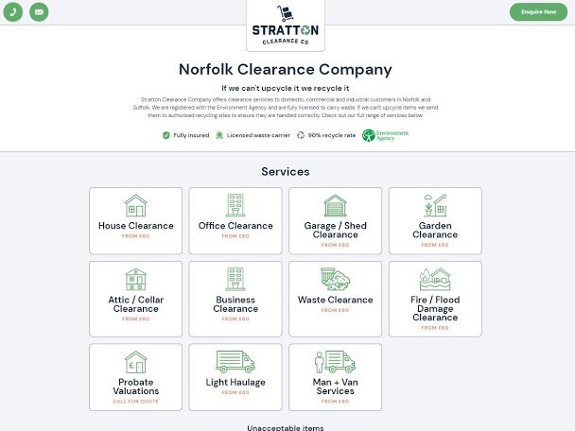Click the green phone call icon
The width and height of the screenshot is (575, 431).
coord(13,11)
